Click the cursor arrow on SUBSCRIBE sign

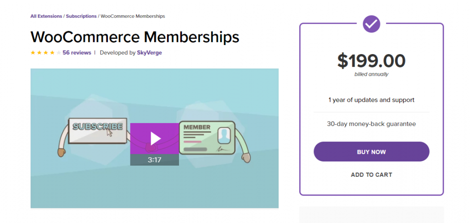coord(109,132)
